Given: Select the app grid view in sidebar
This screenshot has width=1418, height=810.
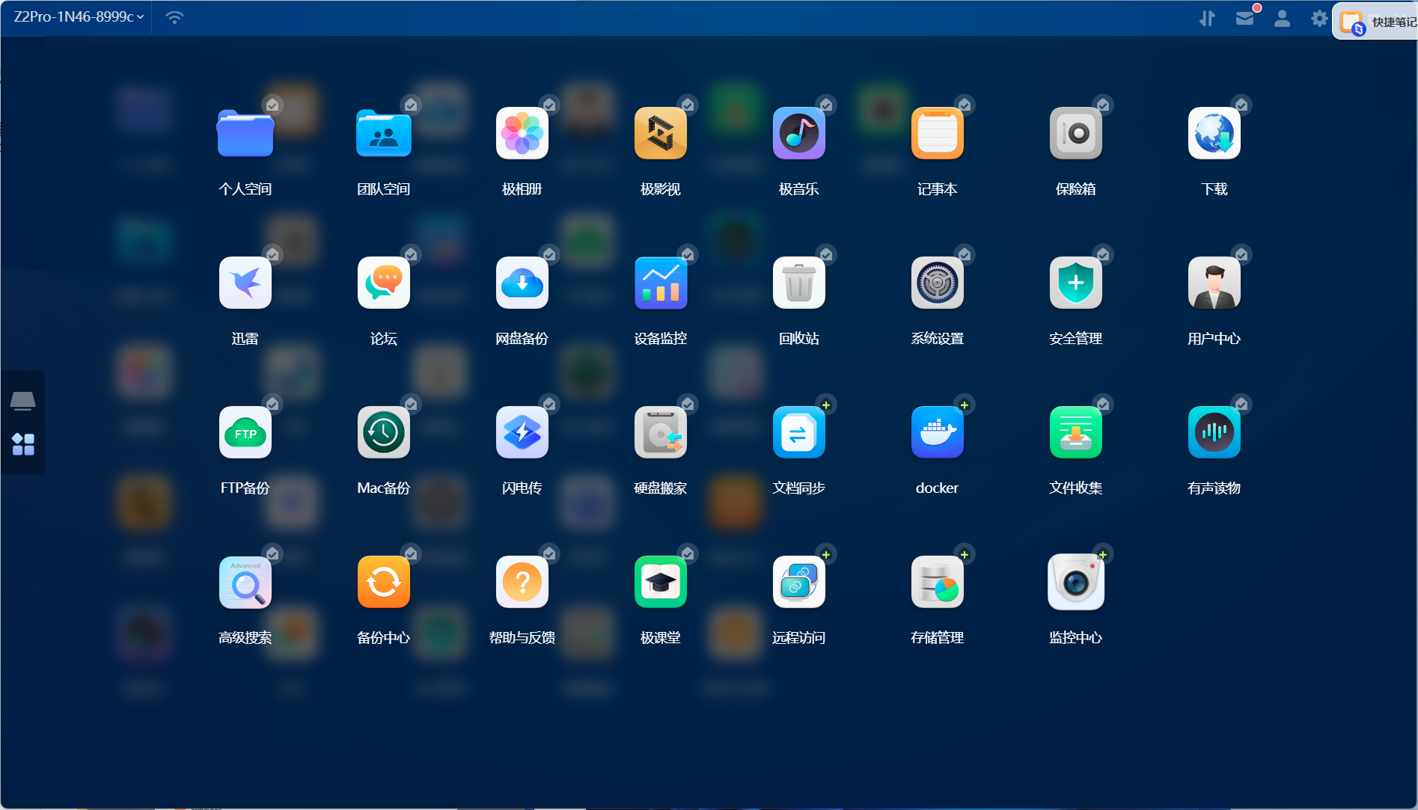Looking at the screenshot, I should 22,444.
